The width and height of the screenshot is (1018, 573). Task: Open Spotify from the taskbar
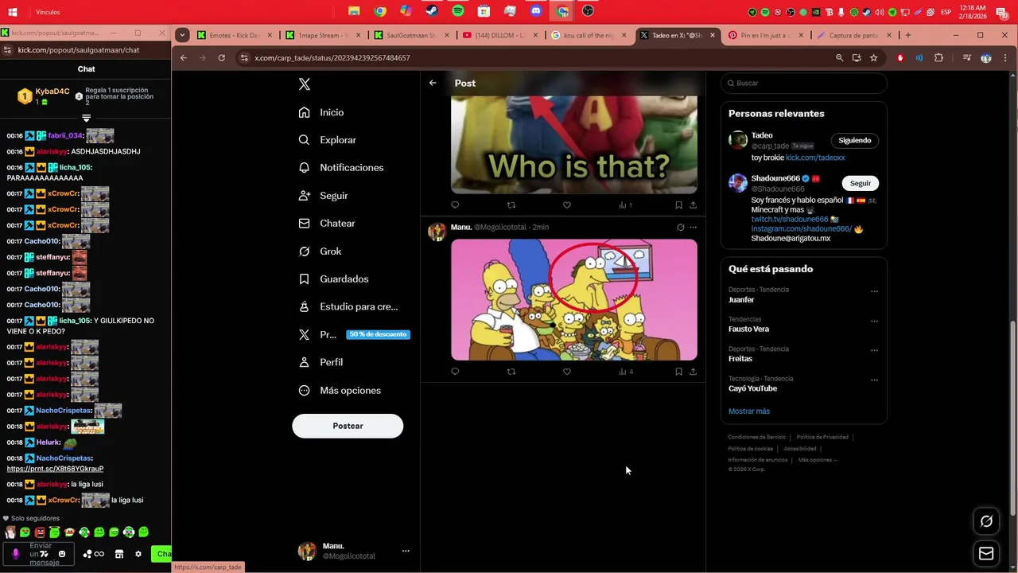click(x=458, y=11)
